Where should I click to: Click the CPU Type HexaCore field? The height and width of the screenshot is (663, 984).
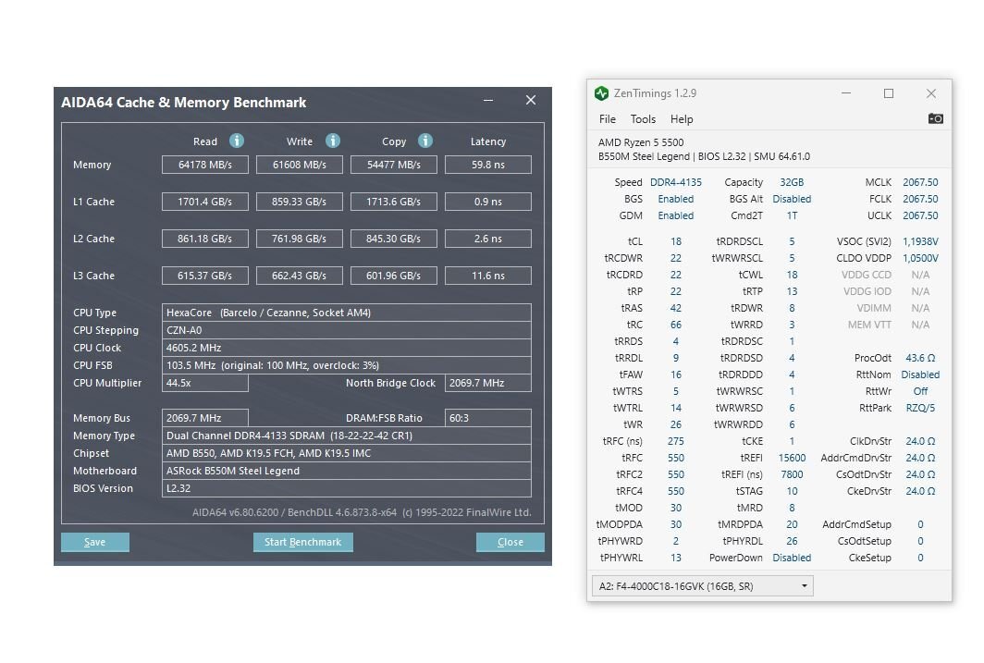(347, 313)
